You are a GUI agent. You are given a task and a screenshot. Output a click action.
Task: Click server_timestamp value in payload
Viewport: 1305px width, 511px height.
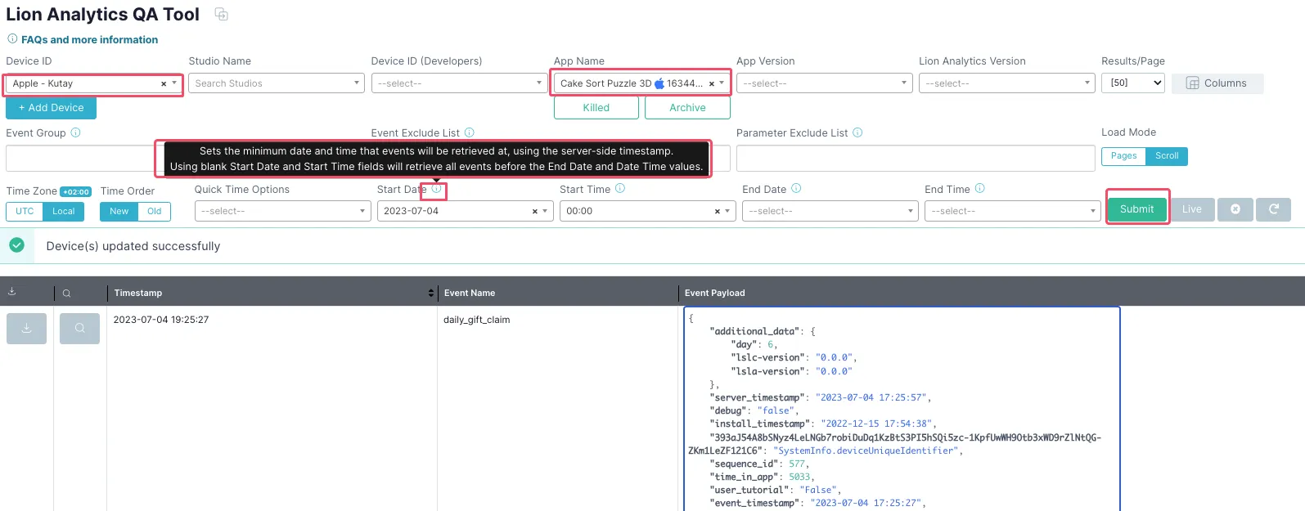click(x=871, y=397)
